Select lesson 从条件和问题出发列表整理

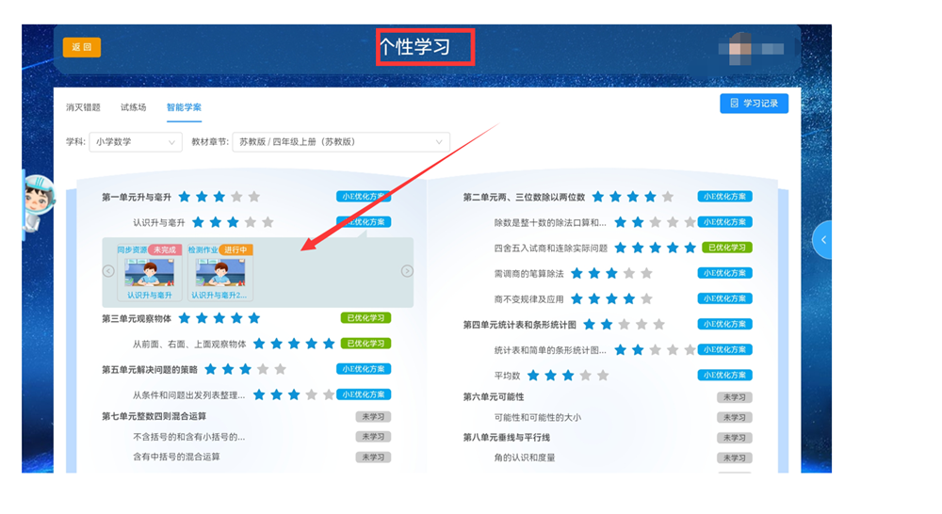pos(188,395)
